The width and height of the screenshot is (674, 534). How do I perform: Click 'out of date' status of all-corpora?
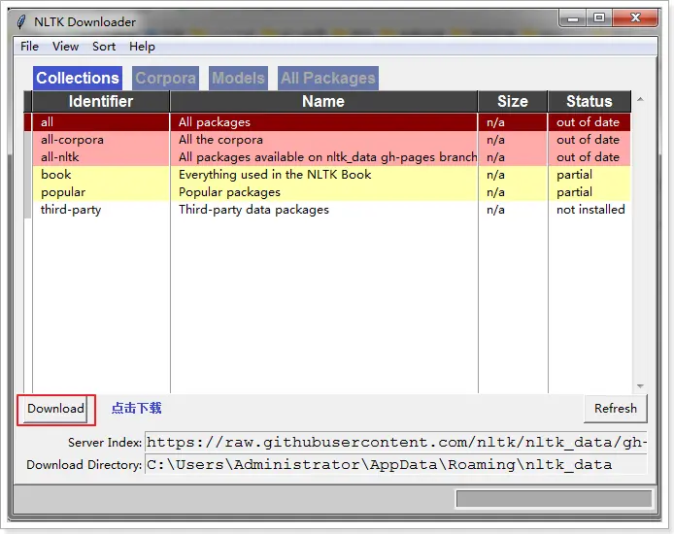click(588, 140)
